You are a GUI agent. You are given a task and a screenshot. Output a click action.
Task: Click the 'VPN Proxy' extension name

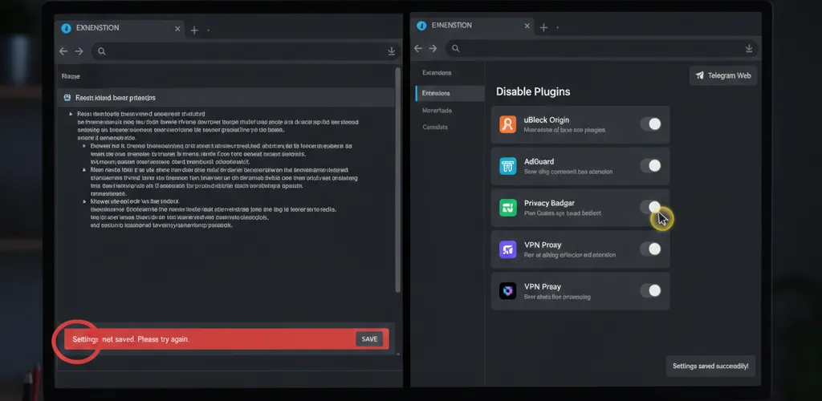542,245
